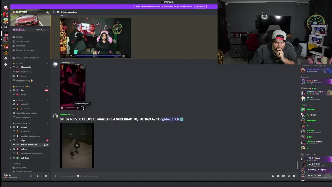This screenshot has height=187, width=332.
Task: Open the Discover servers compass icon
Action: (x=5, y=64)
